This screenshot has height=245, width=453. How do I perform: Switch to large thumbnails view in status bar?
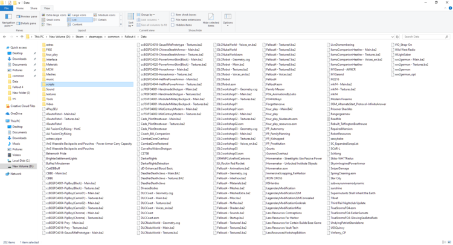449,242
